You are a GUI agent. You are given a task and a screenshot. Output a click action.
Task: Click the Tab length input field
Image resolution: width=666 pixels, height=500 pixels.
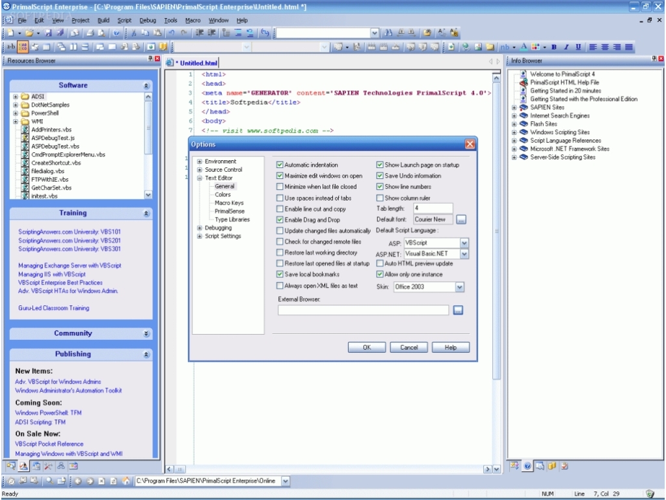433,208
